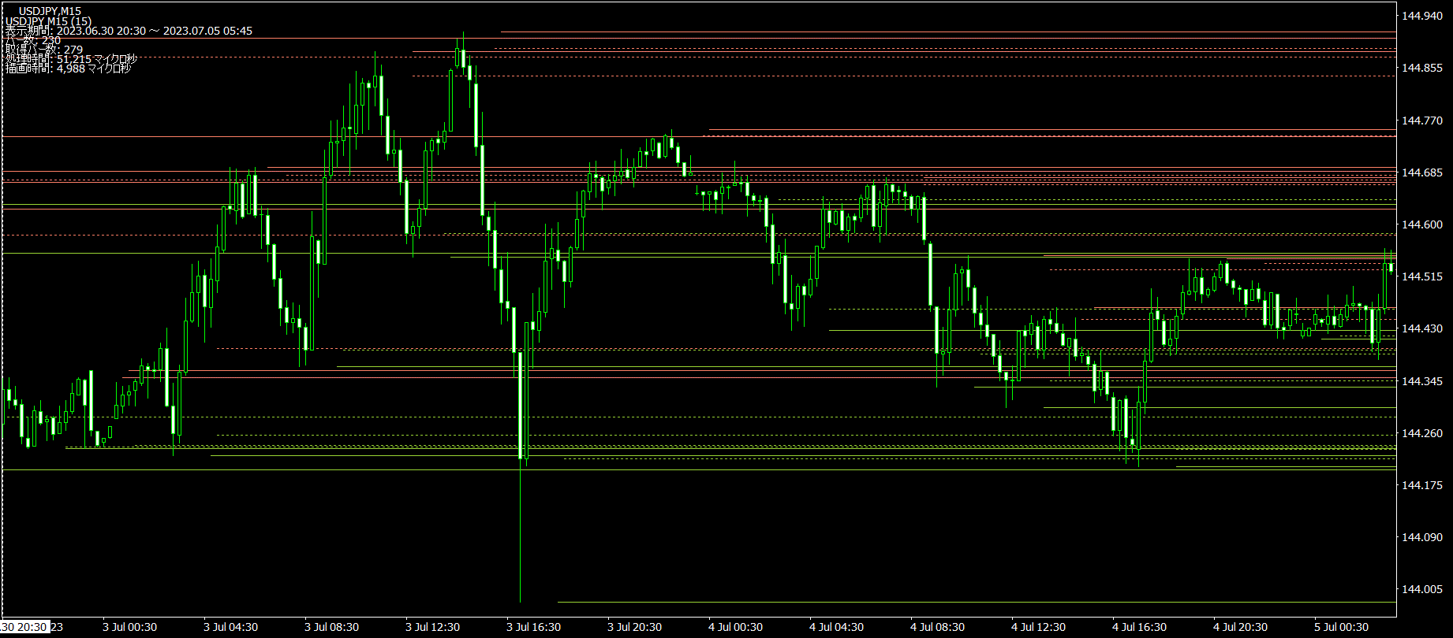This screenshot has width=1453, height=638.
Task: Click the 144.005 price label
Action: click(x=1422, y=589)
